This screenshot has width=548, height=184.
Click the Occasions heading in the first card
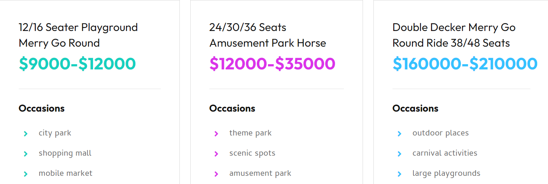[x=41, y=109]
